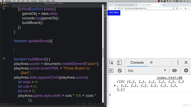
Task: Click the green extension icon in Brackets sidebar
Action: pyautogui.click(x=105, y=13)
